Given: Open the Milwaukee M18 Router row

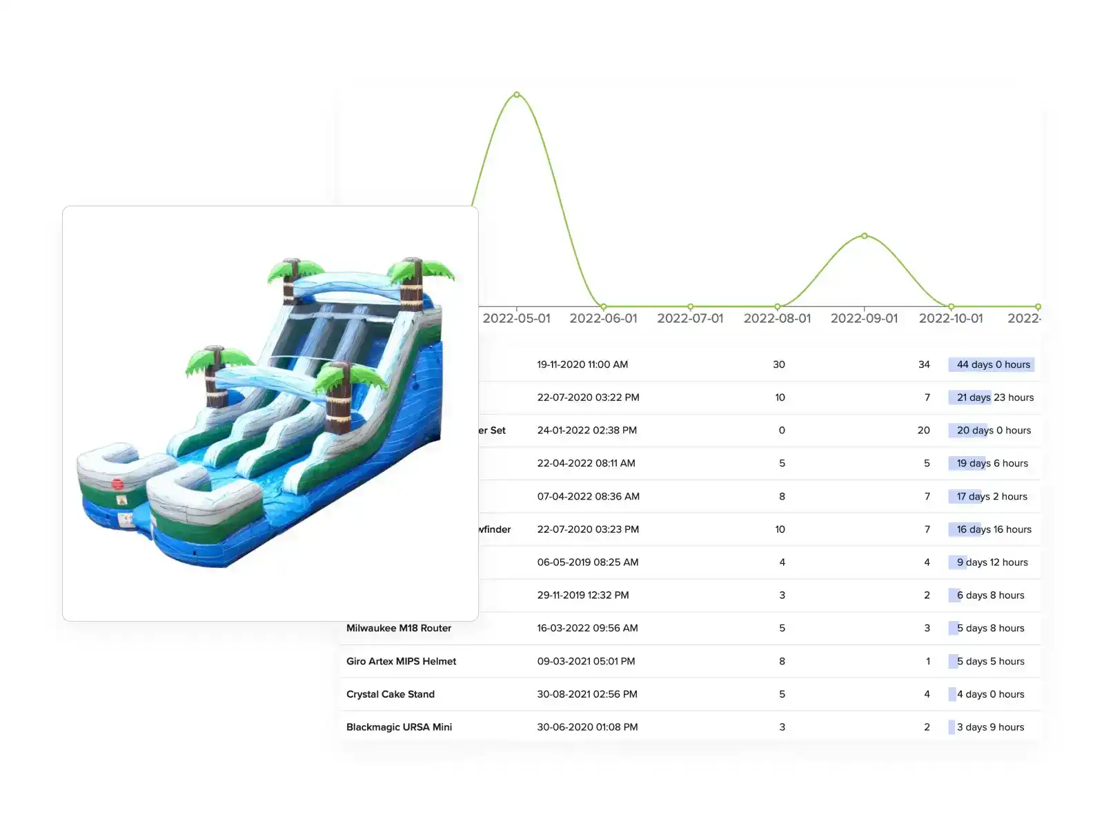Looking at the screenshot, I should tap(399, 628).
